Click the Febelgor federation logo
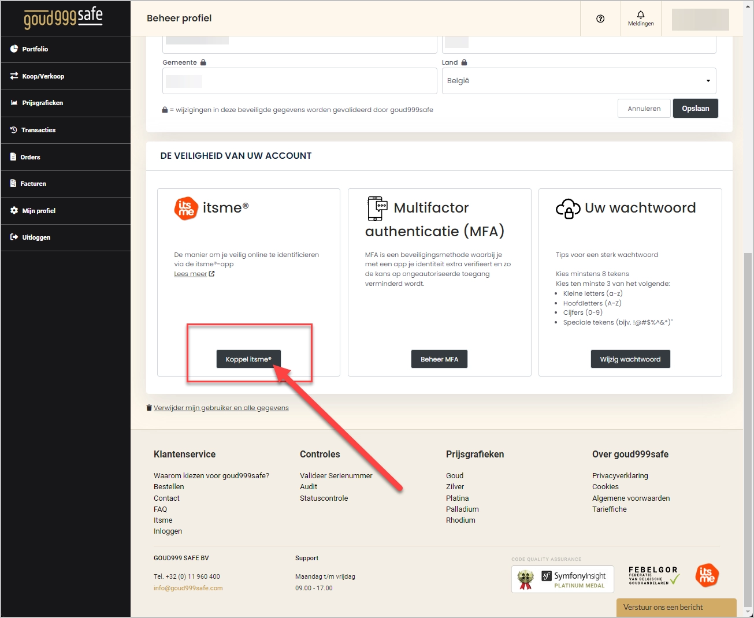This screenshot has width=754, height=618. click(x=653, y=576)
